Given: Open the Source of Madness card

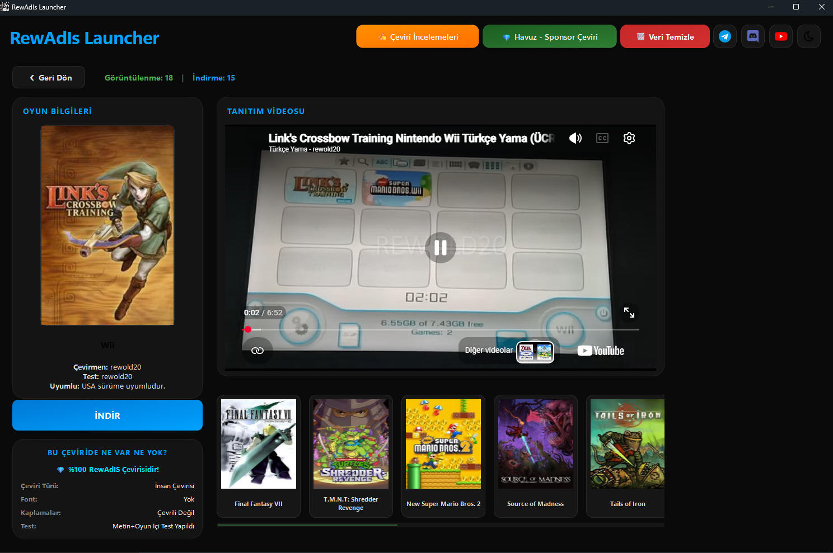Looking at the screenshot, I should pos(536,456).
